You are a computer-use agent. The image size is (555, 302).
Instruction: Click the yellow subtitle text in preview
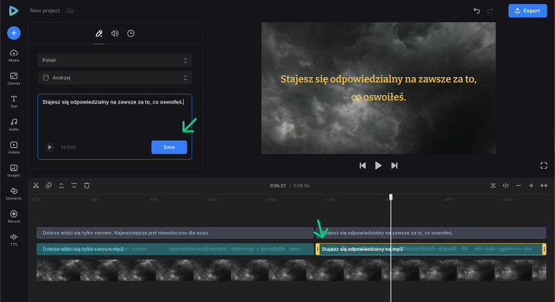pos(378,87)
